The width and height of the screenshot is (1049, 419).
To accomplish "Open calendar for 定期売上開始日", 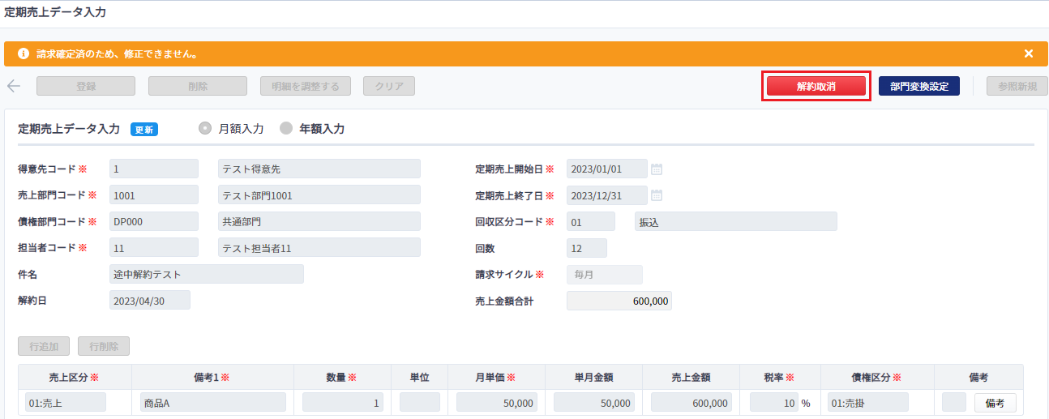I will (657, 169).
